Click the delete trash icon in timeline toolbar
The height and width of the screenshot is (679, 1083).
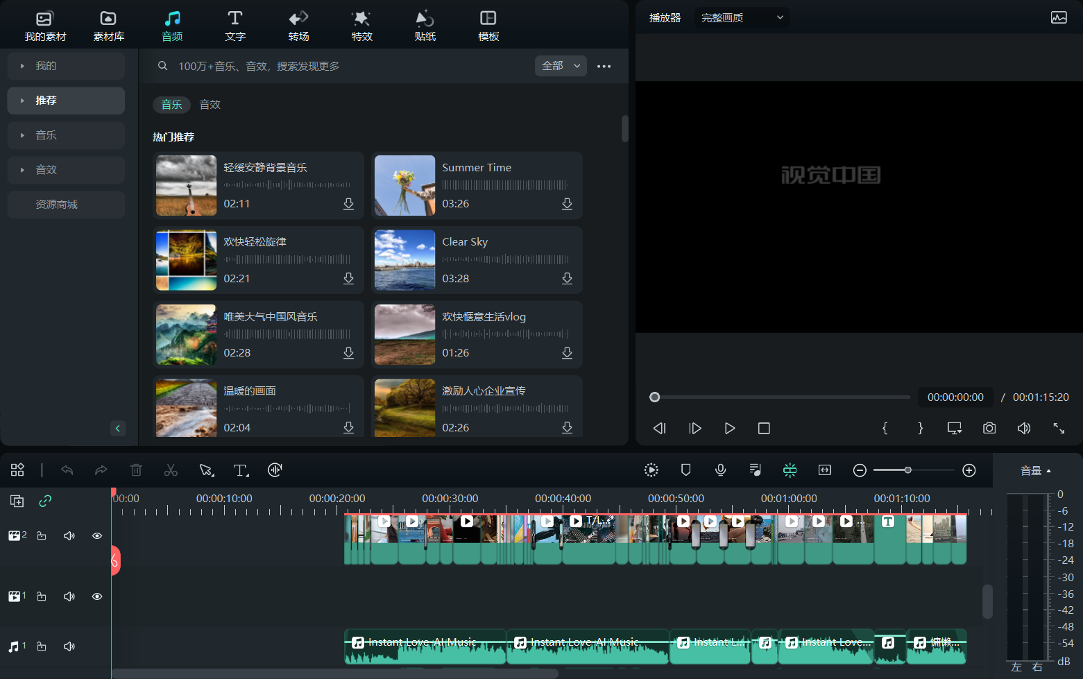pyautogui.click(x=136, y=470)
